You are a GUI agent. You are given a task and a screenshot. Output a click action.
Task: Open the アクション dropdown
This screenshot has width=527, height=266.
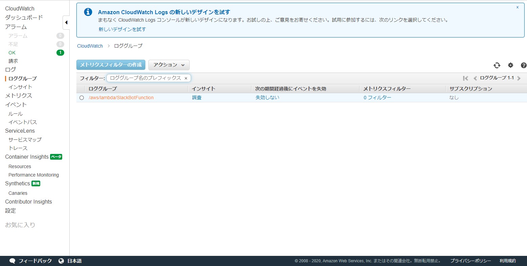click(x=169, y=65)
